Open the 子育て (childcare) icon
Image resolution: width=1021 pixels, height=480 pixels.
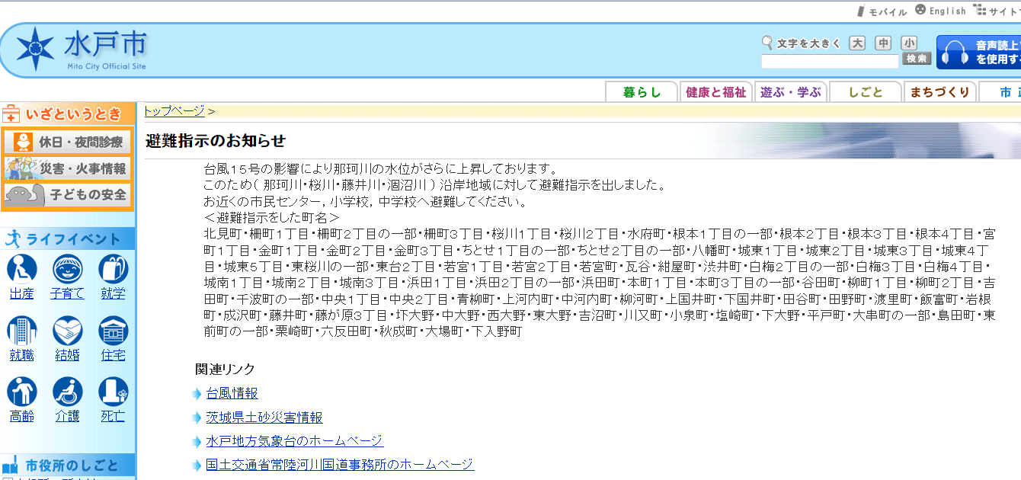(67, 270)
